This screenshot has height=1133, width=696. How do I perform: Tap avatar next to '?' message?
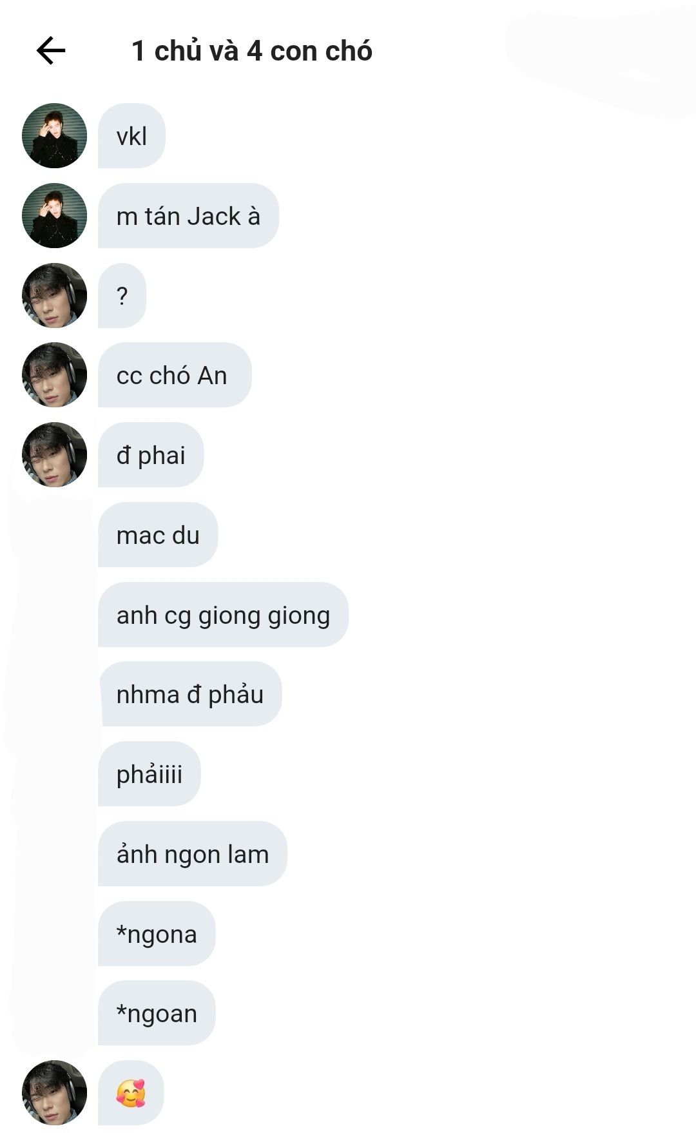click(x=55, y=296)
